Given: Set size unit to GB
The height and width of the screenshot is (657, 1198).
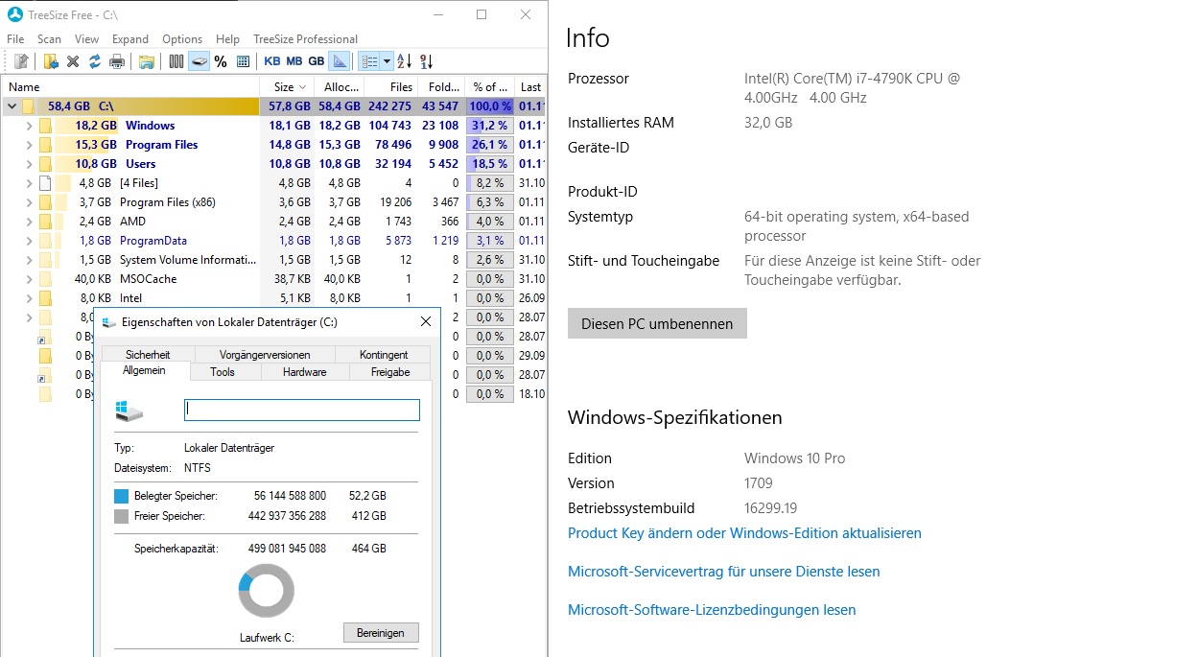Looking at the screenshot, I should pyautogui.click(x=317, y=61).
